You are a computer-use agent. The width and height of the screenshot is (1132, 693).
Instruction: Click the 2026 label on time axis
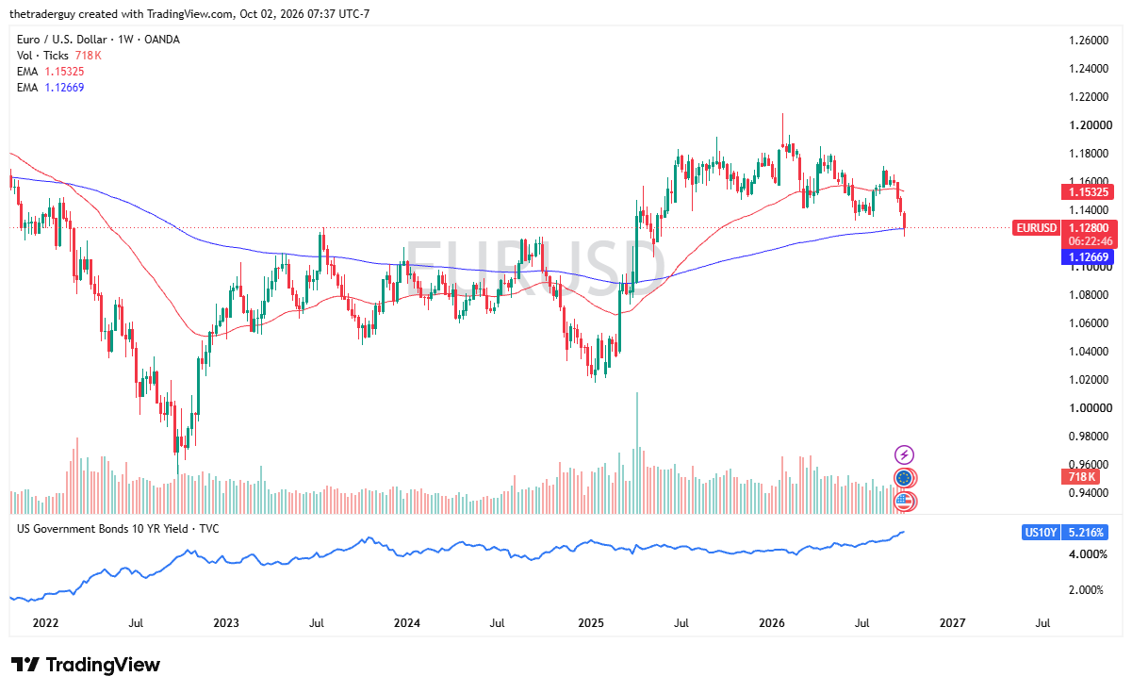pyautogui.click(x=772, y=623)
